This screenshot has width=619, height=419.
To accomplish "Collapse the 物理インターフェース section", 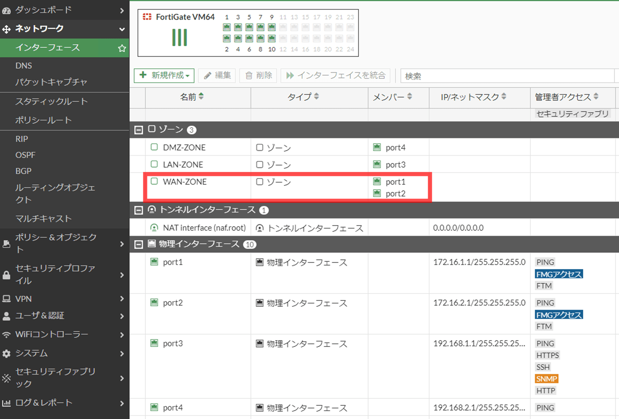I will (x=138, y=244).
